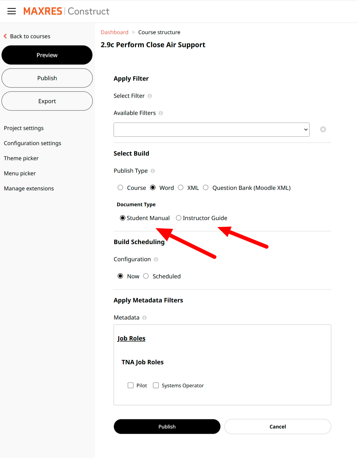Image resolution: width=357 pixels, height=458 pixels.
Task: Follow the Dashboard breadcrumb link
Action: (114, 32)
